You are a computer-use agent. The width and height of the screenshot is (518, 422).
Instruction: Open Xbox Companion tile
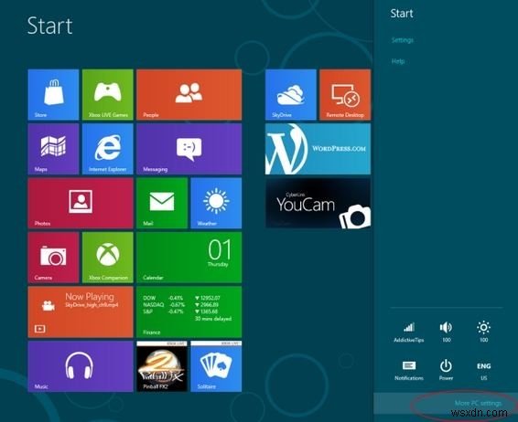coord(108,258)
